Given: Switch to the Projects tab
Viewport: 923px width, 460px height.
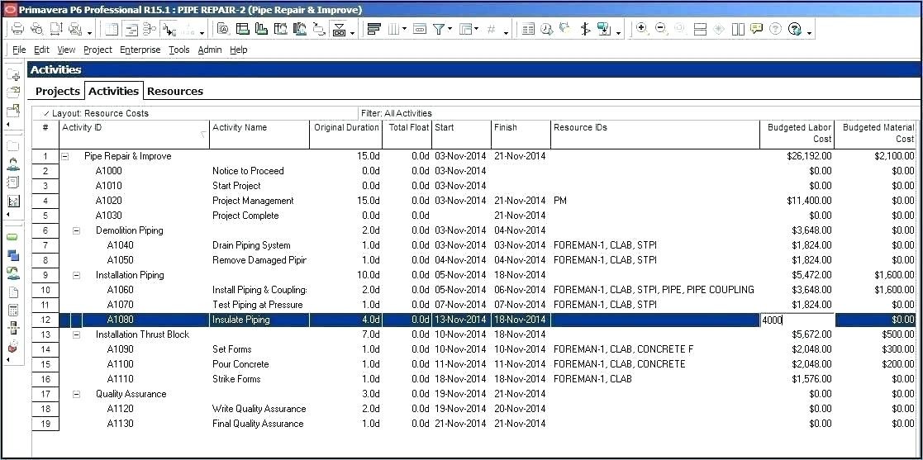Looking at the screenshot, I should pyautogui.click(x=58, y=91).
